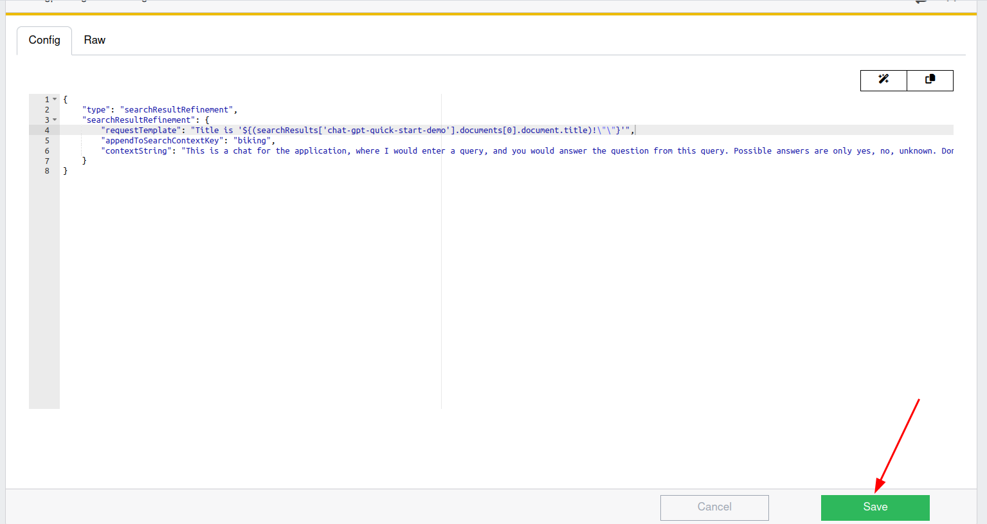Select line number 4 in the gutter
The height and width of the screenshot is (524, 987).
click(x=47, y=130)
